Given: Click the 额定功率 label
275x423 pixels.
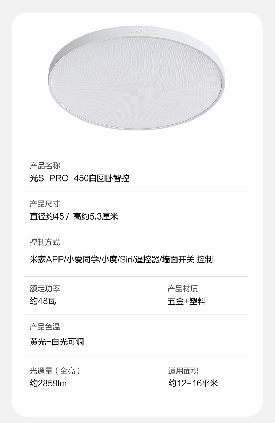Looking at the screenshot, I should pos(45,289).
